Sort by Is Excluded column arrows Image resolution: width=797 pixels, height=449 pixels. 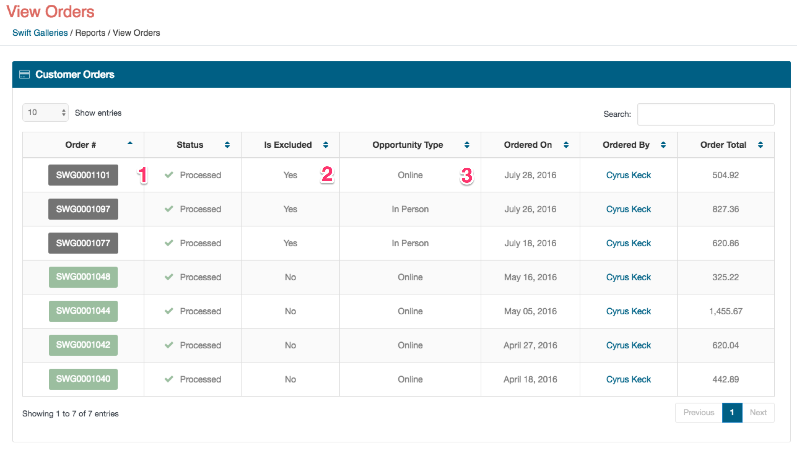[x=326, y=145]
